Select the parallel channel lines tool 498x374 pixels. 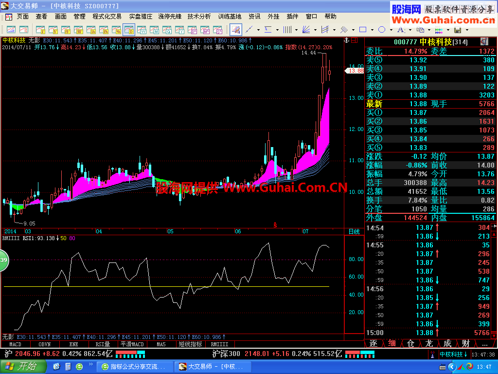pyautogui.click(x=325, y=30)
